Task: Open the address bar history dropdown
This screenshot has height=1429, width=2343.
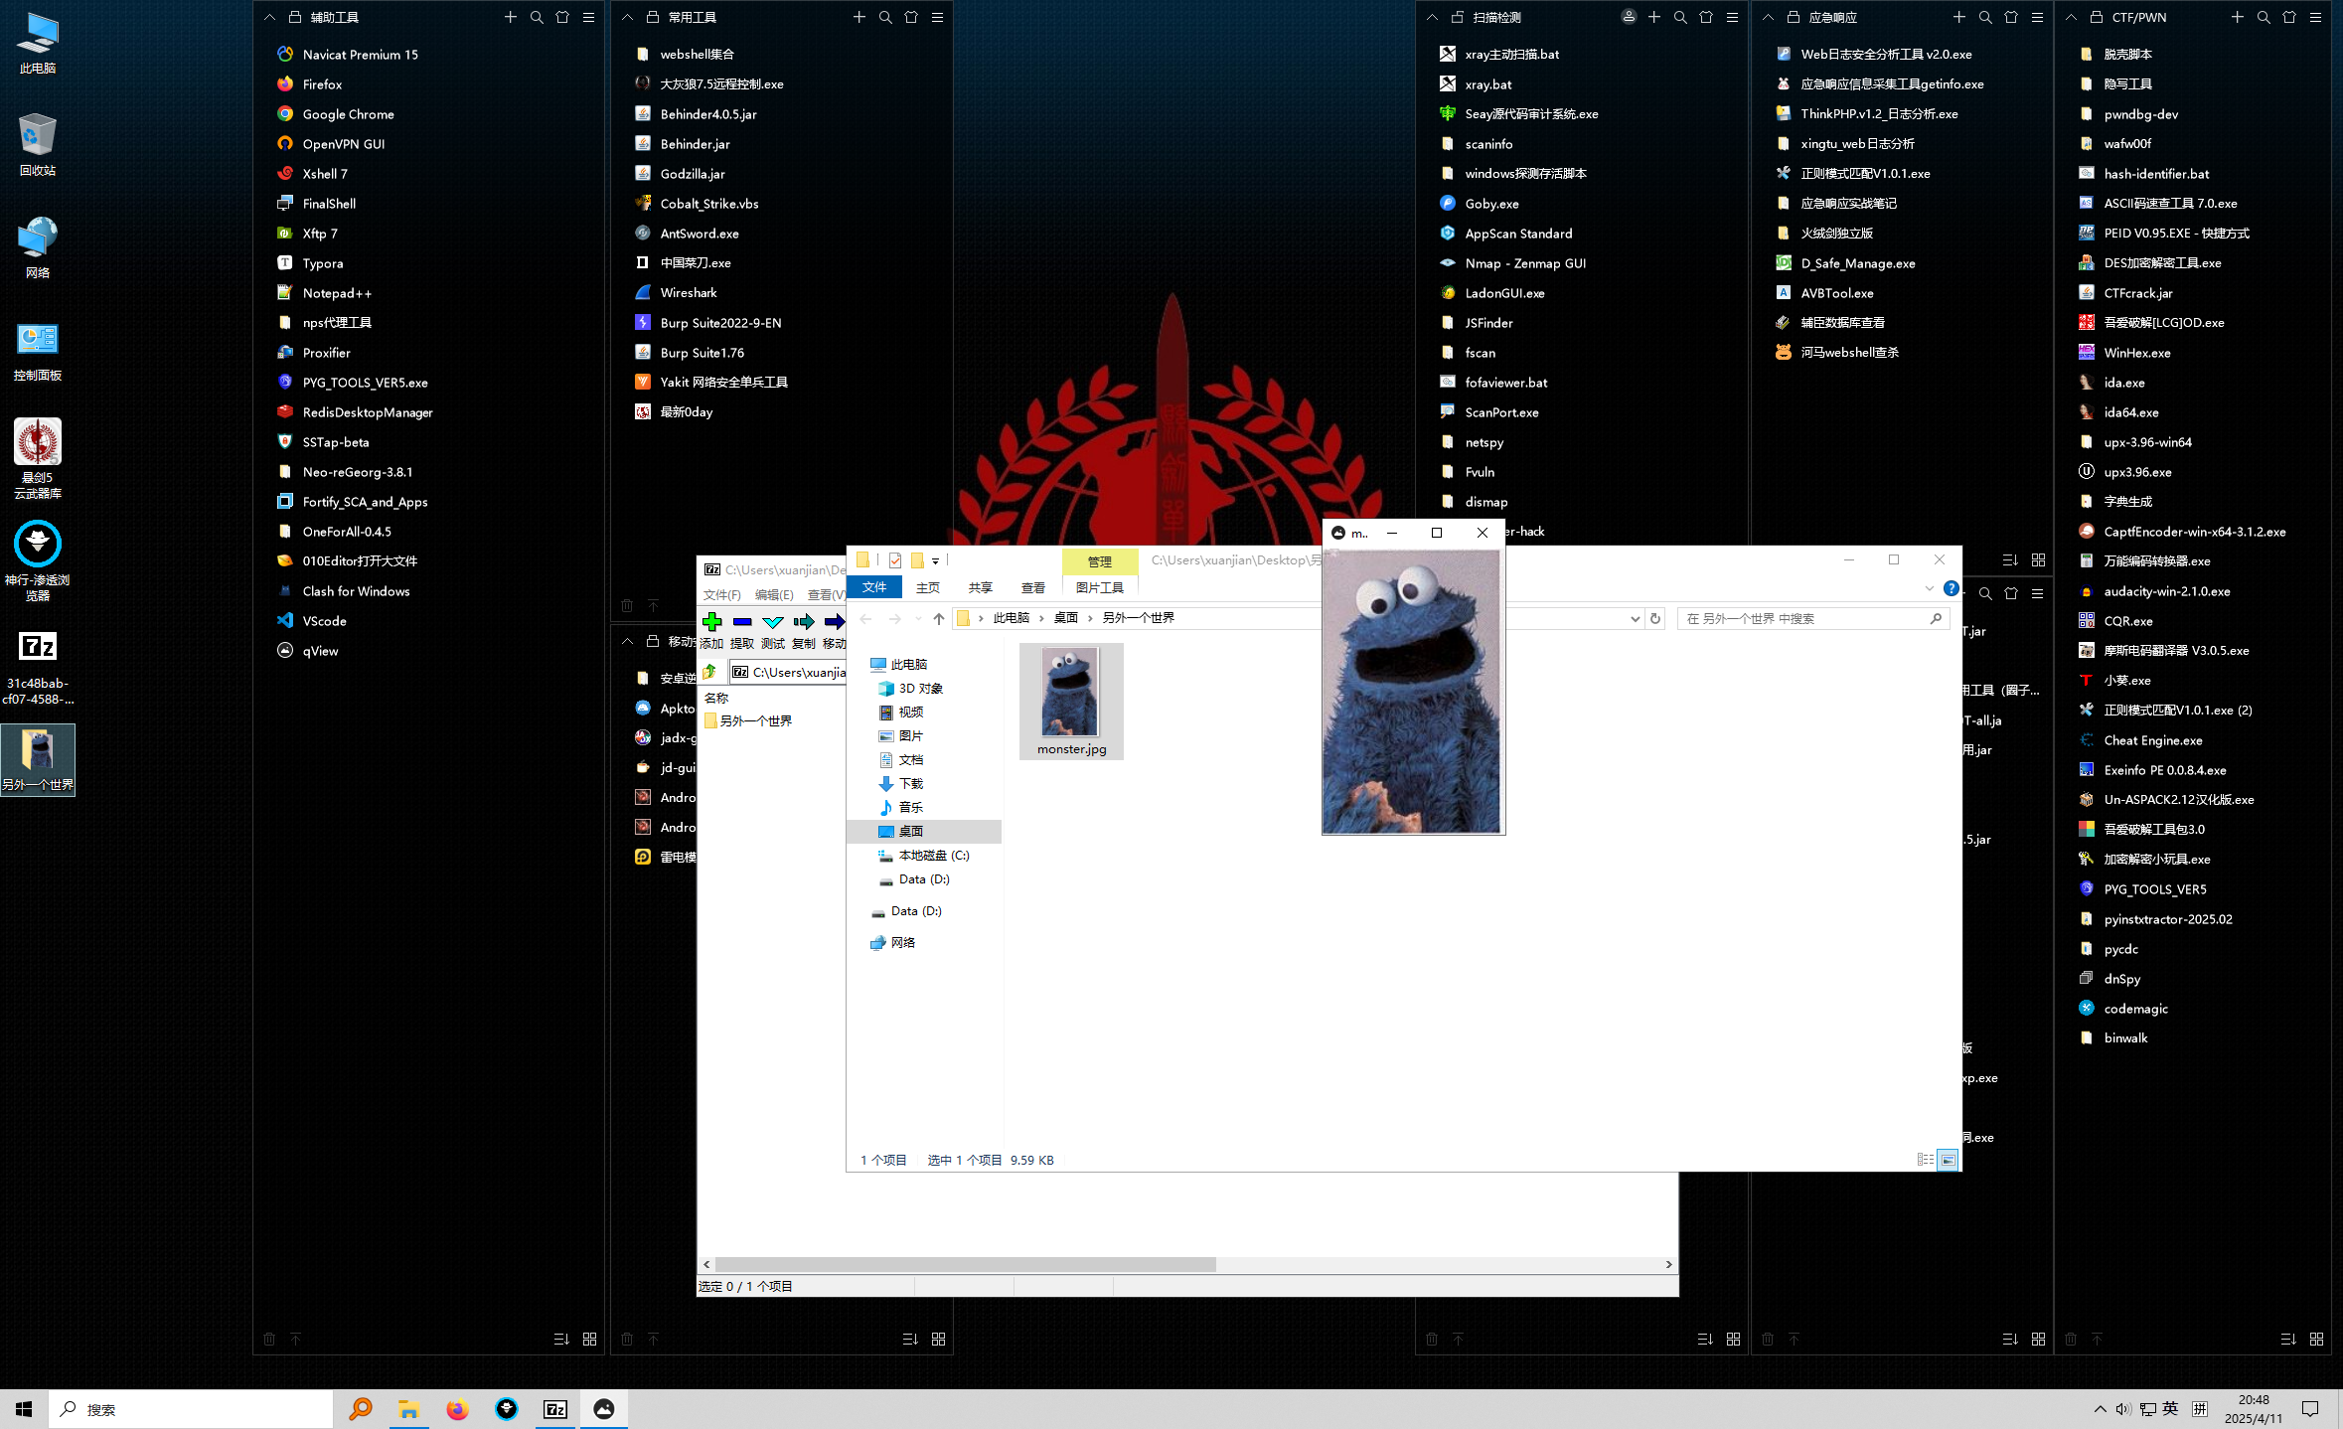Action: [1635, 618]
